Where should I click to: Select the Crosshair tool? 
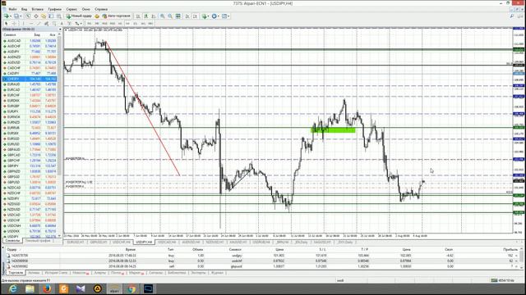[14, 24]
